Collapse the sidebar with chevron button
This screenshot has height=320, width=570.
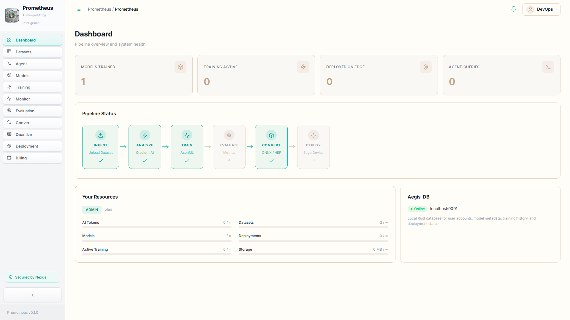click(x=33, y=295)
